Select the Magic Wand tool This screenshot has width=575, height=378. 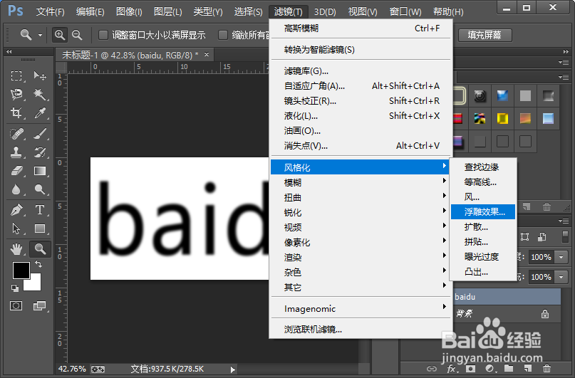pos(40,95)
